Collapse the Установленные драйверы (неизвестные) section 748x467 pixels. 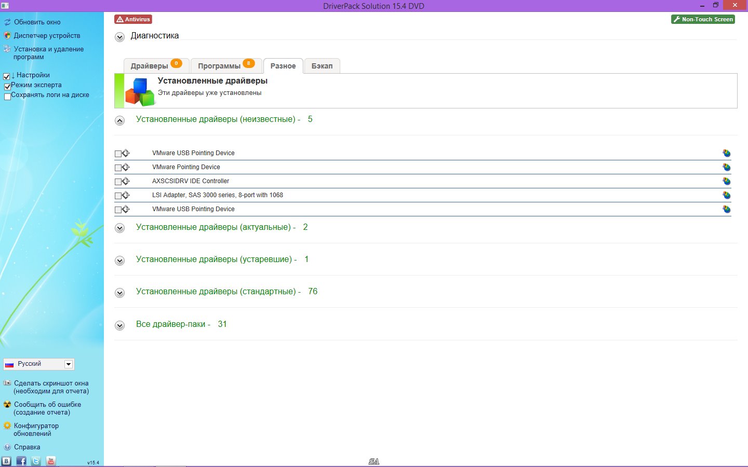point(120,120)
